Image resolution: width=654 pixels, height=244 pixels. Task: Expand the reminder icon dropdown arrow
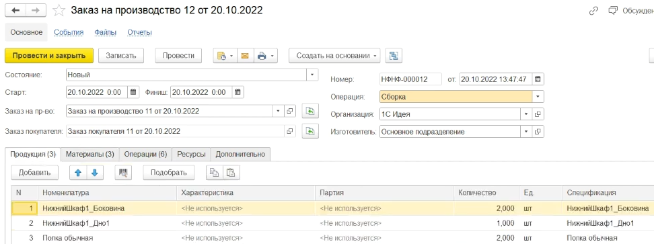(232, 56)
